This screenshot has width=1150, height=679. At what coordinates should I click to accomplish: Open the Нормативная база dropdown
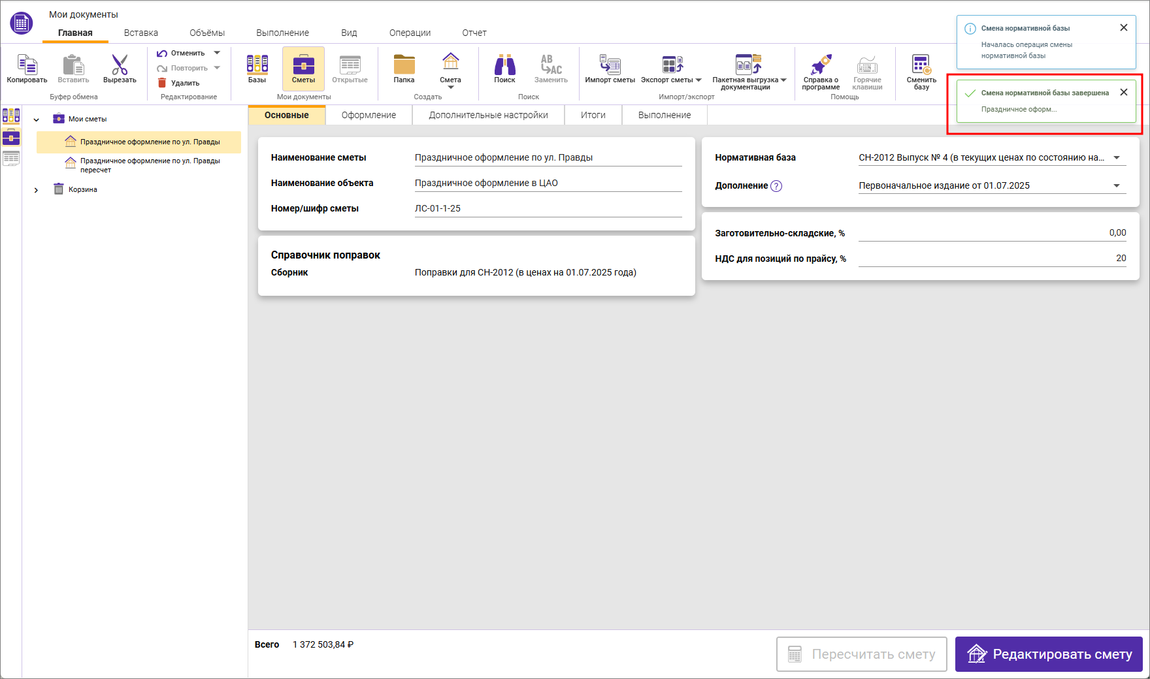(x=1117, y=158)
